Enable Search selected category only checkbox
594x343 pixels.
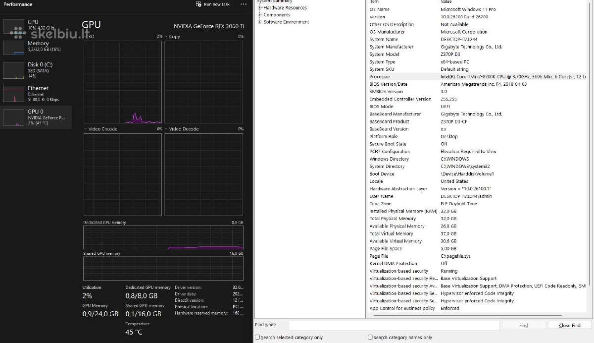point(257,338)
